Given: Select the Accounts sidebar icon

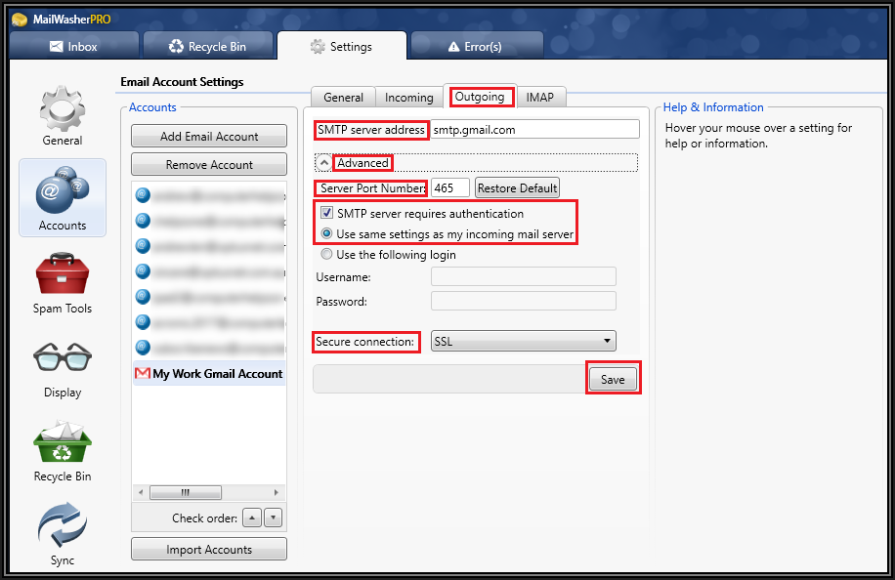Looking at the screenshot, I should tap(63, 197).
